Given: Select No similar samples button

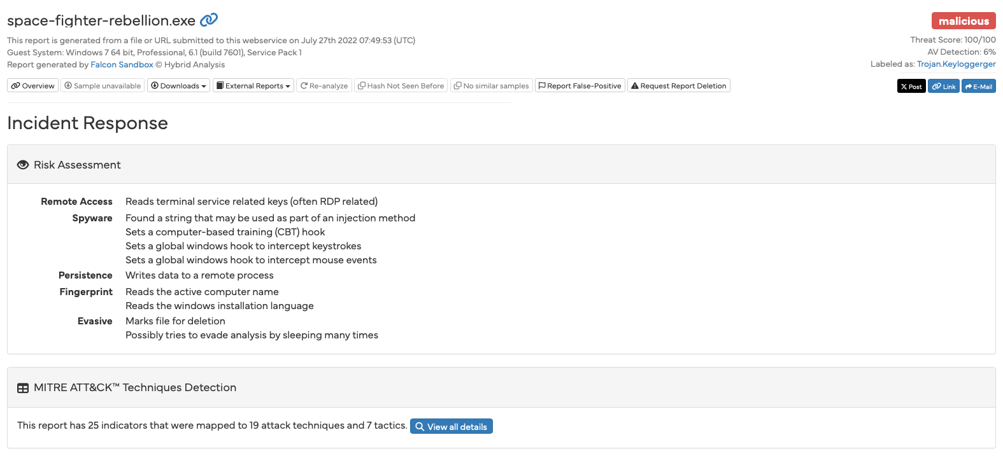Looking at the screenshot, I should (491, 86).
